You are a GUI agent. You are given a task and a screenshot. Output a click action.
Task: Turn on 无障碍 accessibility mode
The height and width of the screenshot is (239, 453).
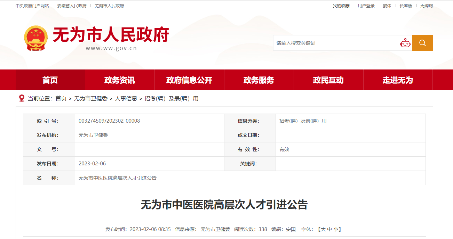click(427, 6)
